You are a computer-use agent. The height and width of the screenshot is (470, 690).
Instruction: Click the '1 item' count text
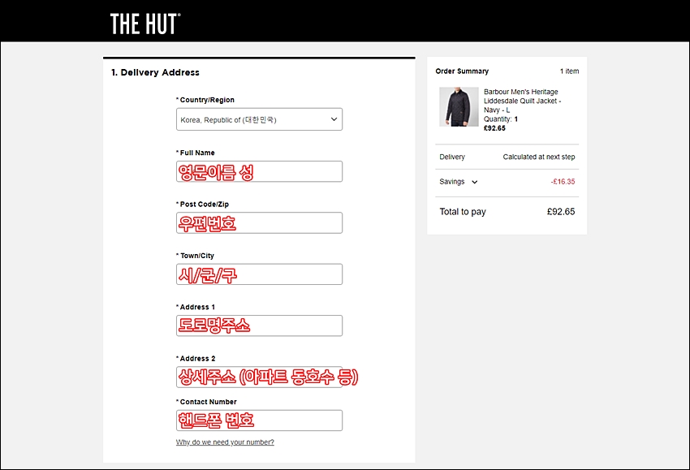tap(569, 71)
